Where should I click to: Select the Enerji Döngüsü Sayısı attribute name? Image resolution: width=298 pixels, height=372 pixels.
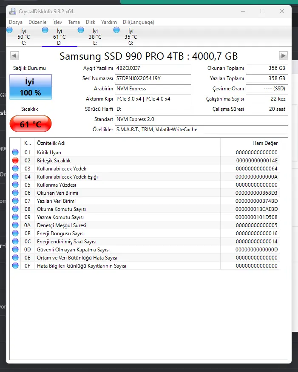click(61, 234)
